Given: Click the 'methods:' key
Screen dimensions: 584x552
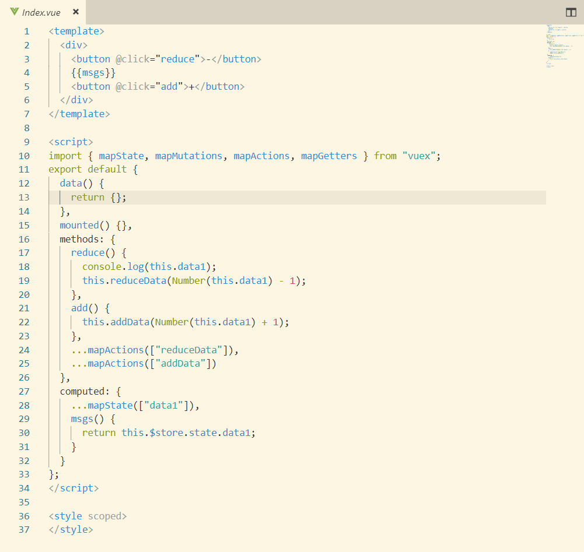Looking at the screenshot, I should click(x=82, y=240).
